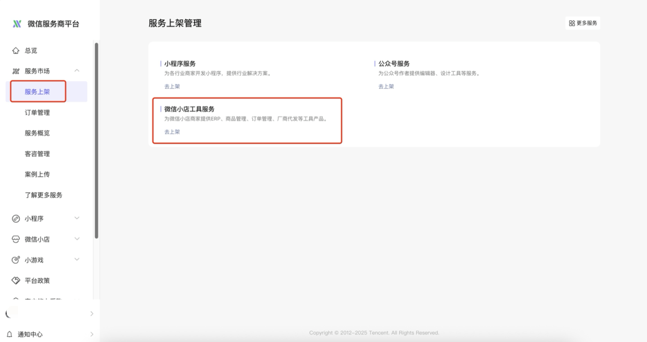Expand the 小游戏 sidebar chevron
Screen dimensions: 647x342
point(77,259)
